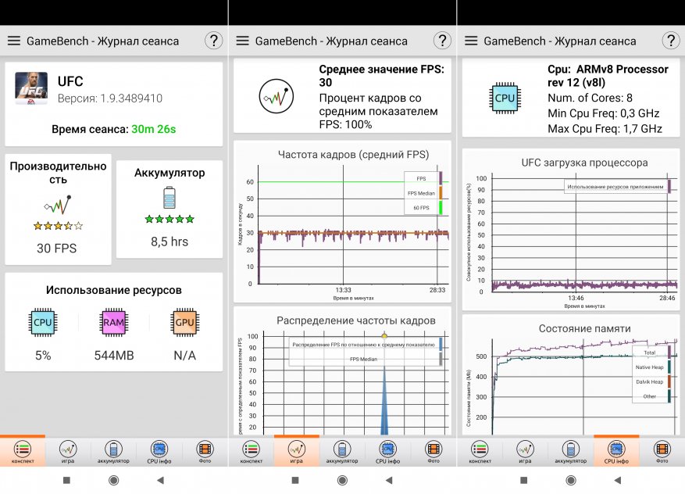Tap performance star rating row
Viewport: 685px width, 494px height.
(x=58, y=226)
